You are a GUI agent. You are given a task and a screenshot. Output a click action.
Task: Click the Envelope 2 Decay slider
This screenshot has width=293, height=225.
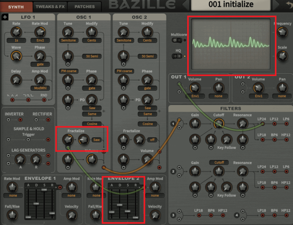click(x=119, y=205)
